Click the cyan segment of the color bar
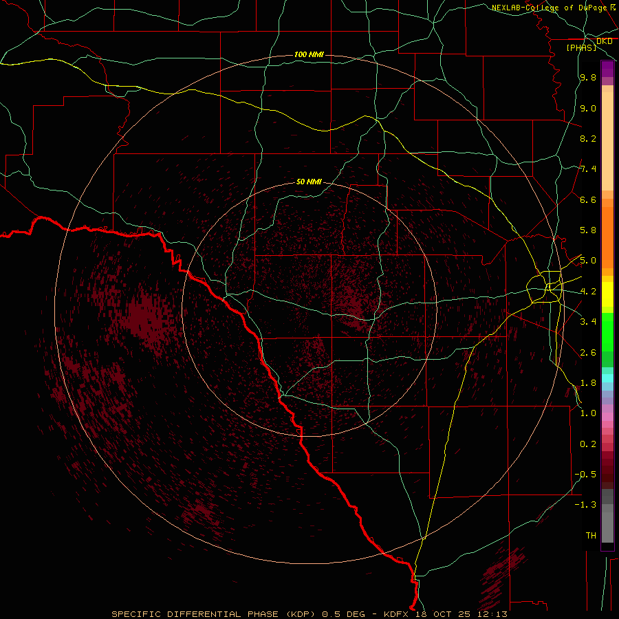 [607, 378]
